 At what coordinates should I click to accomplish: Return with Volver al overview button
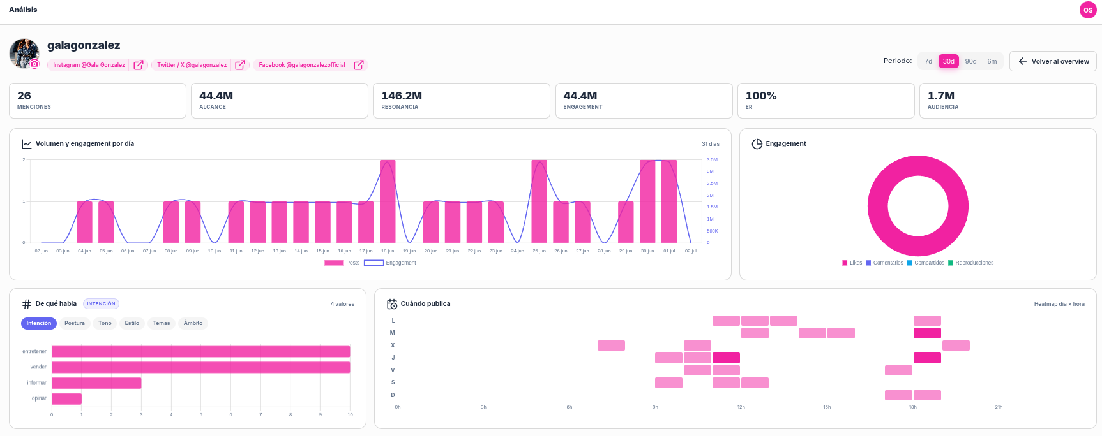pyautogui.click(x=1053, y=61)
